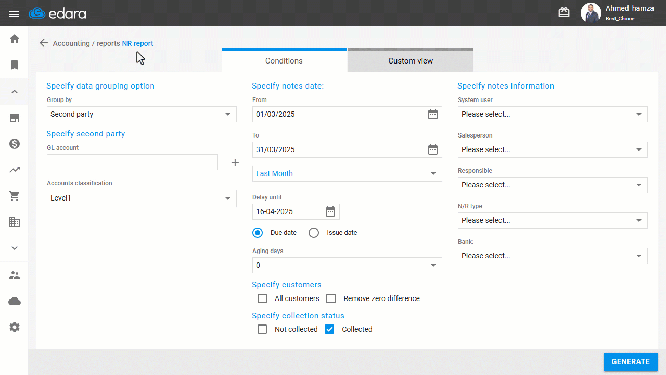
Task: Check the All customers checkbox
Action: (x=262, y=298)
